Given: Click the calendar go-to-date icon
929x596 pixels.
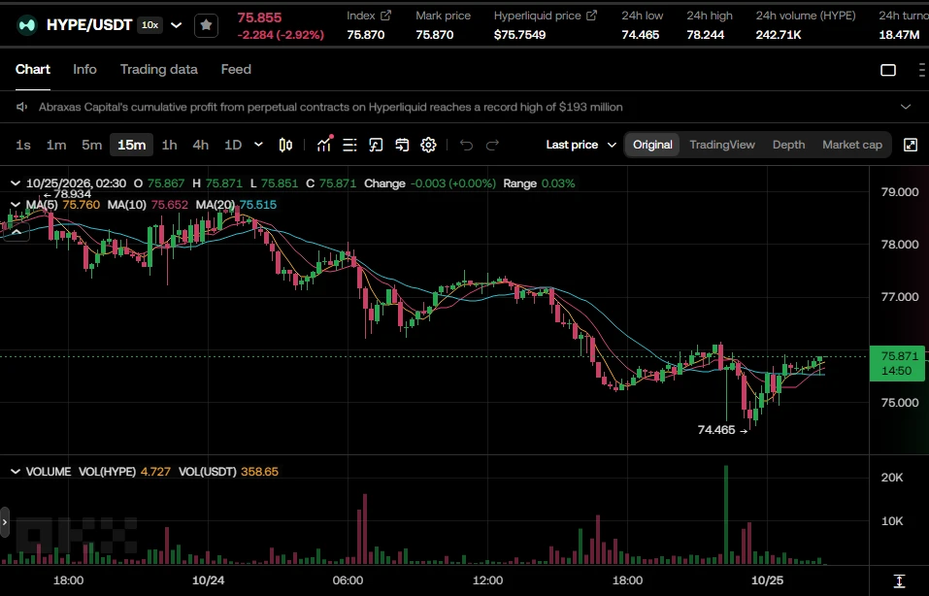Looking at the screenshot, I should (402, 145).
